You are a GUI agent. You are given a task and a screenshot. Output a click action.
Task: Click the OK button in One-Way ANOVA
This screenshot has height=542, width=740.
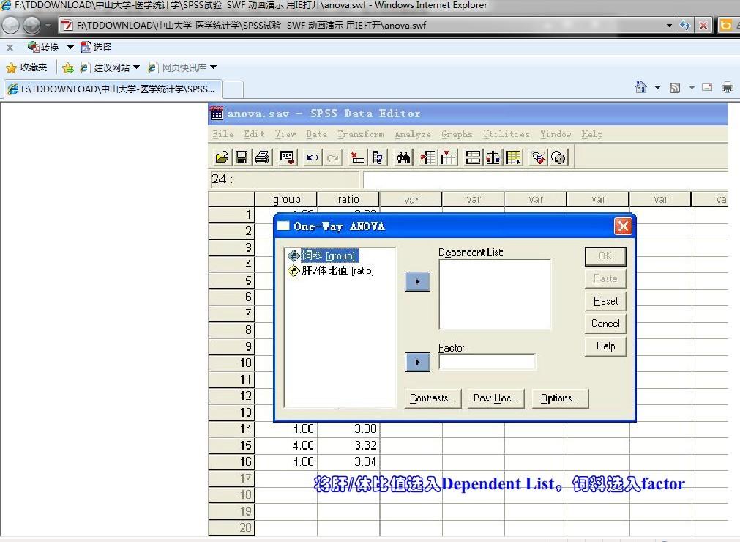[x=605, y=256]
